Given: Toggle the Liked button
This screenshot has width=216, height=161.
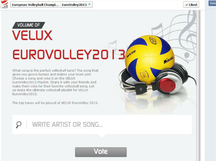Looking at the screenshot, I should coord(191,5).
